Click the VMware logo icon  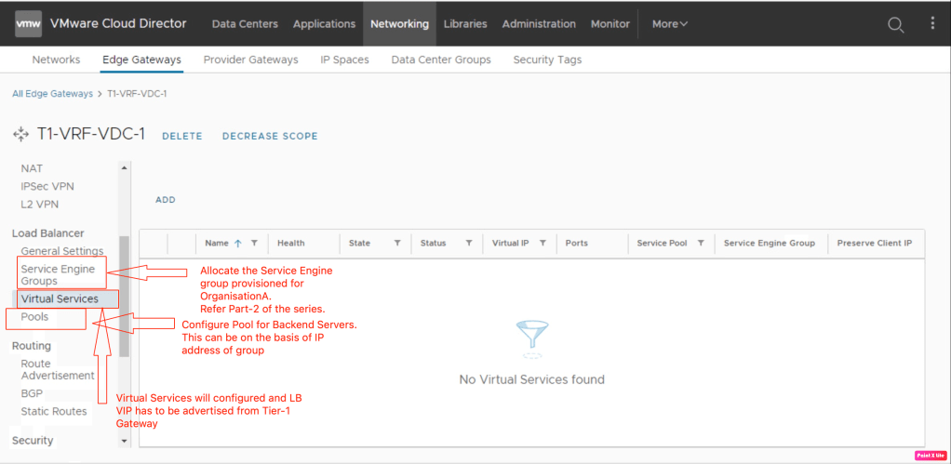[x=28, y=23]
